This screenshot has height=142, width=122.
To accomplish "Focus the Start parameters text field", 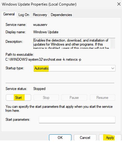I will (x=77, y=120).
